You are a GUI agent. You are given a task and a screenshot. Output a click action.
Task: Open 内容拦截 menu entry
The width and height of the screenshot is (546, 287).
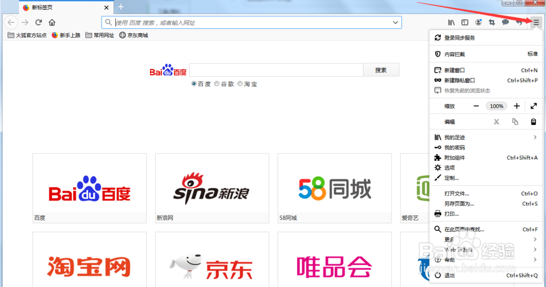tap(486, 54)
